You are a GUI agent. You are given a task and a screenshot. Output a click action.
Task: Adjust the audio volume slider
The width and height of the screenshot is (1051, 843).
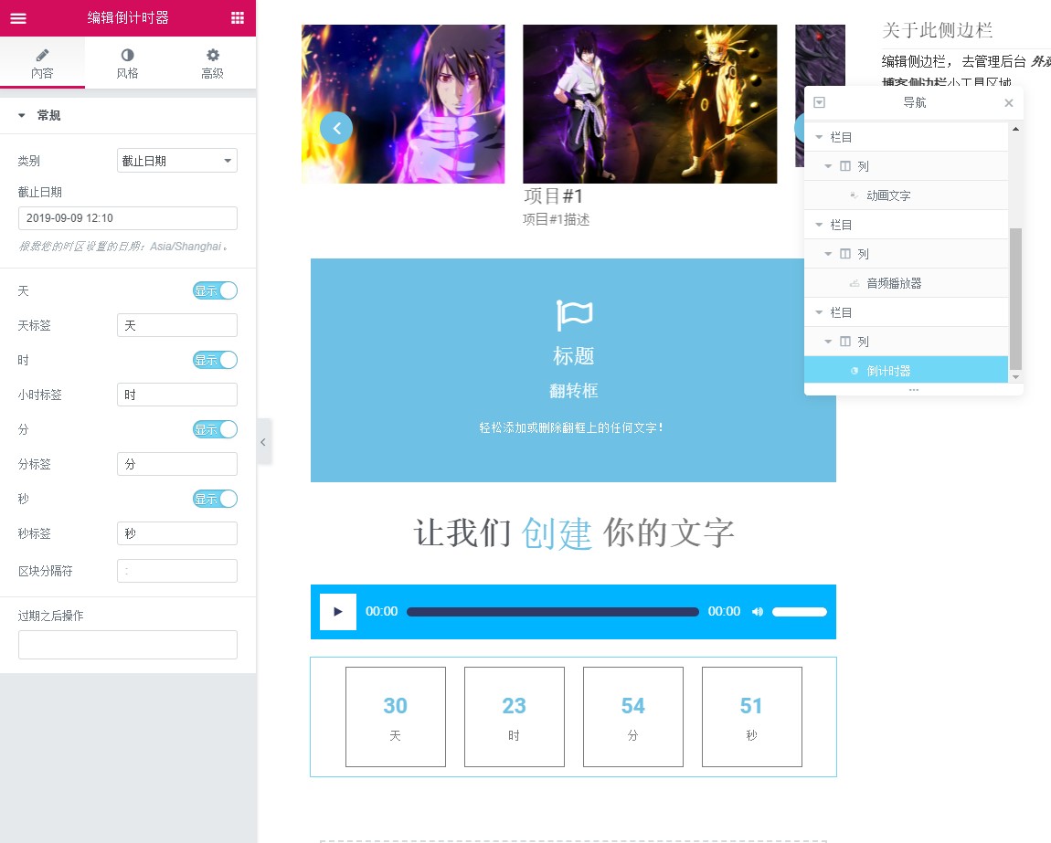[799, 612]
